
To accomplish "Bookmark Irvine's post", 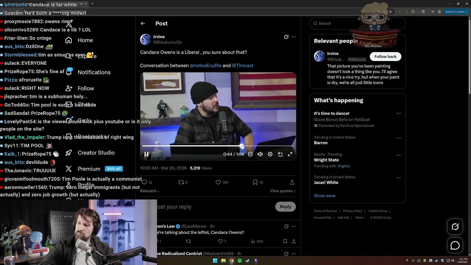I will 255,182.
